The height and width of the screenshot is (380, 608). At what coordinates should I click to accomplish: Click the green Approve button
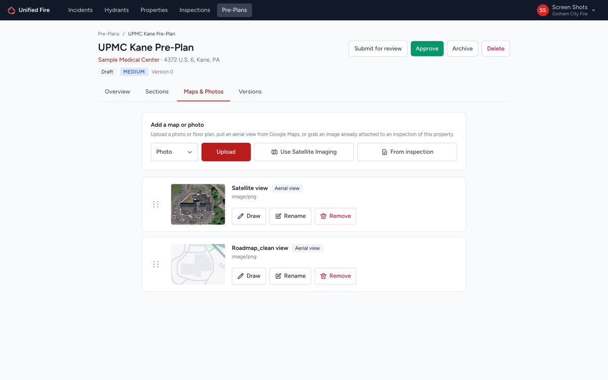click(x=427, y=49)
